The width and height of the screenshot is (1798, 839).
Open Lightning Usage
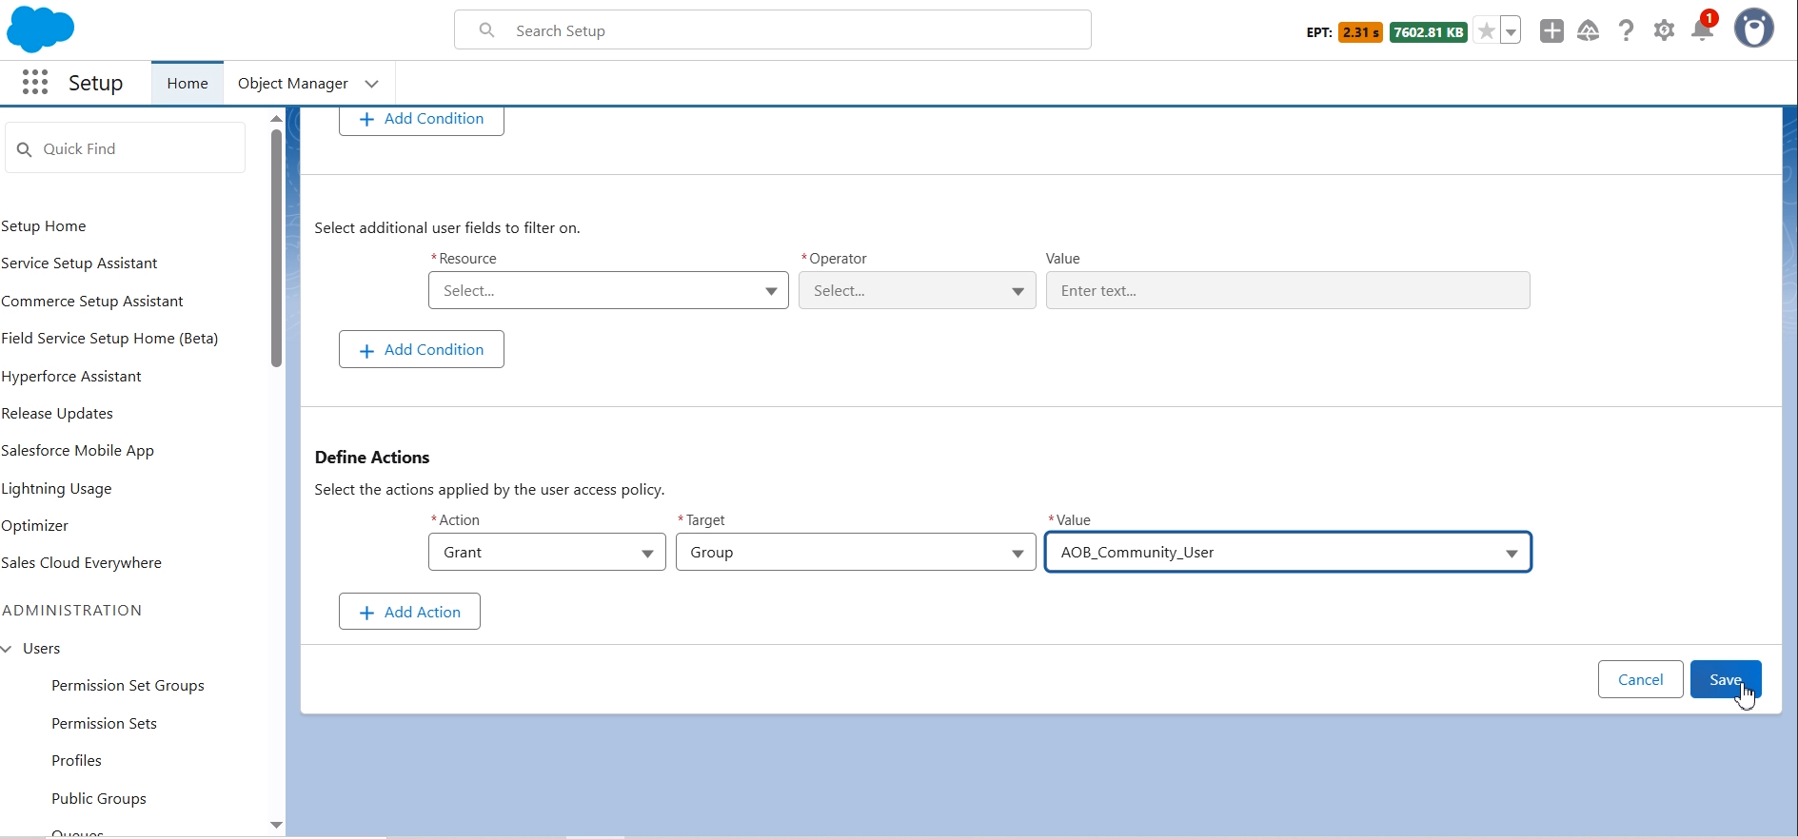point(56,489)
